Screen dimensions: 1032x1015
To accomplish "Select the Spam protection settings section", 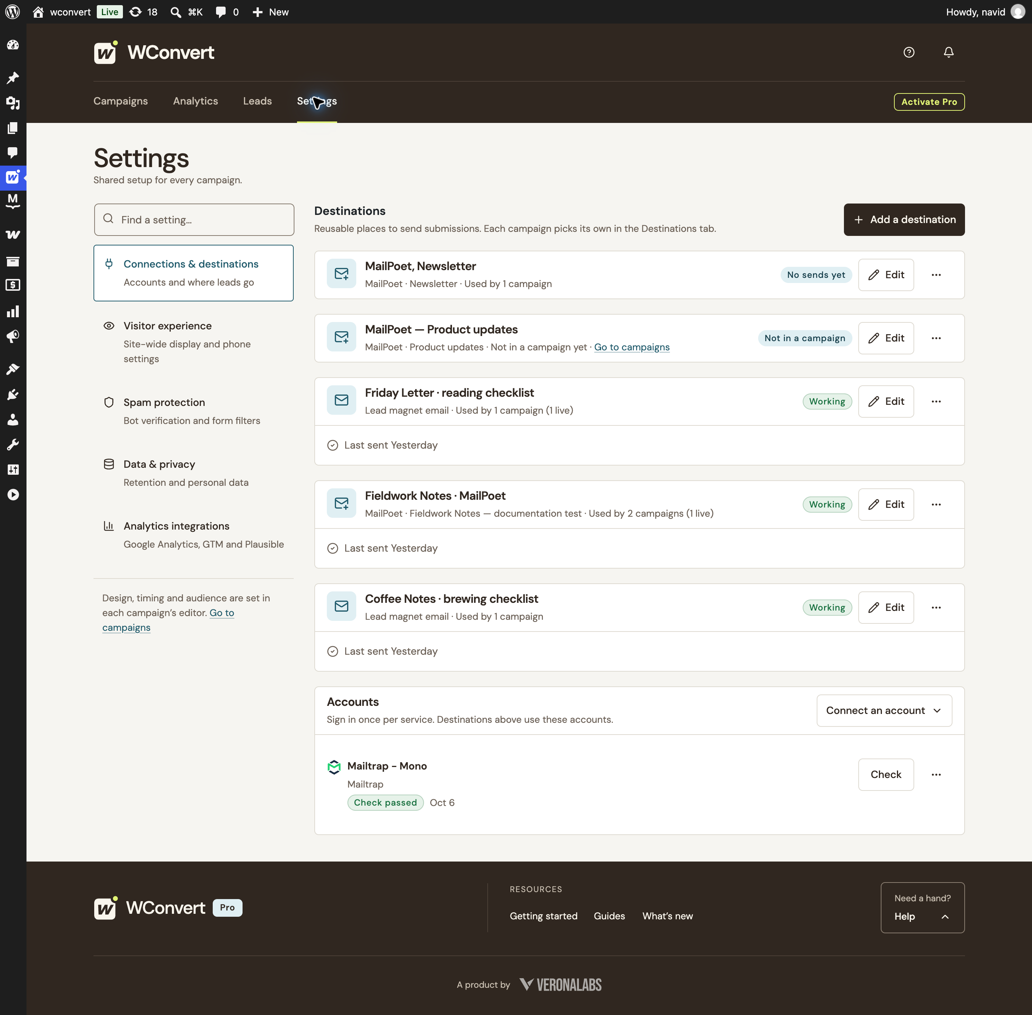I will (194, 411).
